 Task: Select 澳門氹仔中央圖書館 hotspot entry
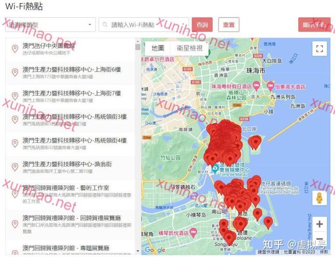pos(70,49)
